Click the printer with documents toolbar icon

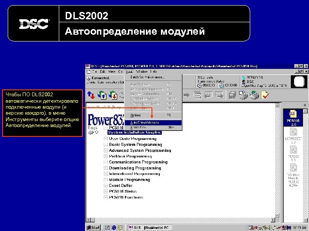[243, 95]
